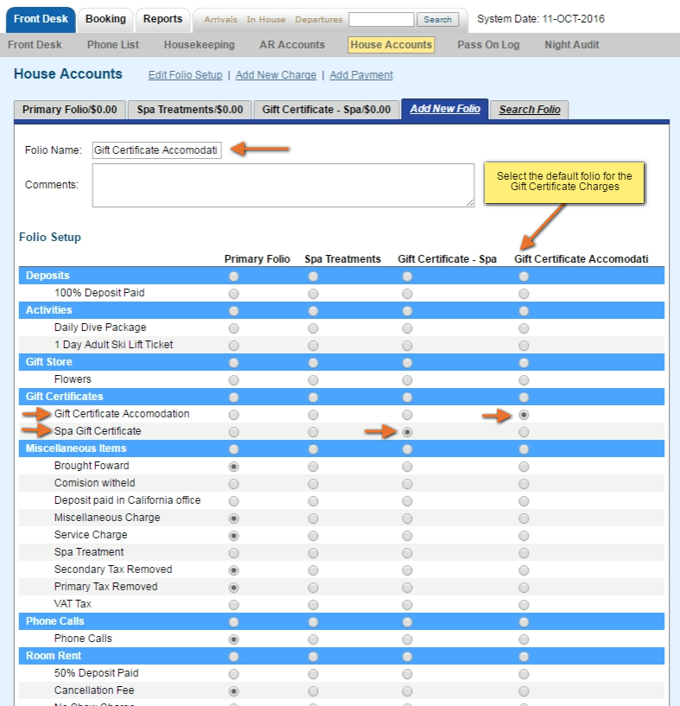Open the Reports tab
Image resolution: width=680 pixels, height=706 pixels.
coord(162,19)
